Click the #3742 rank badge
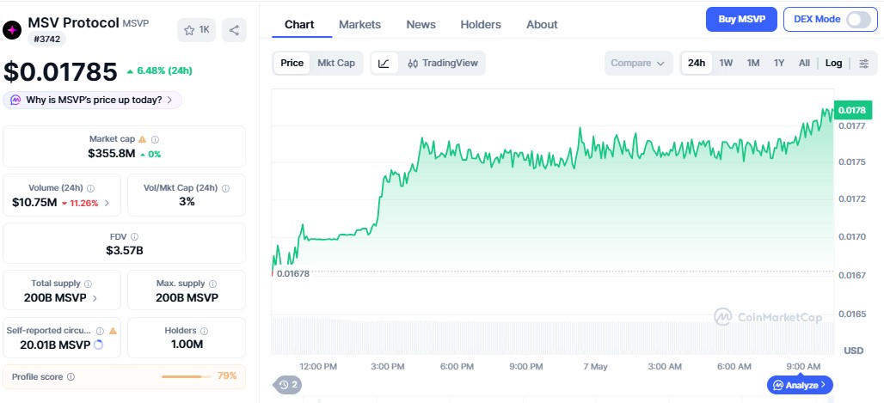Screen dimensions: 884x403 coord(46,39)
